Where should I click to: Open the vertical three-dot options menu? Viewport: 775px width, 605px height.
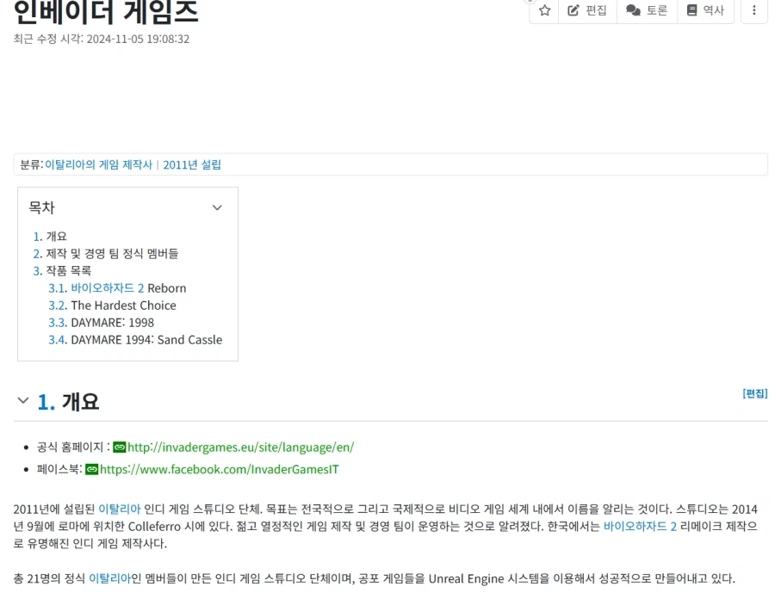754,11
